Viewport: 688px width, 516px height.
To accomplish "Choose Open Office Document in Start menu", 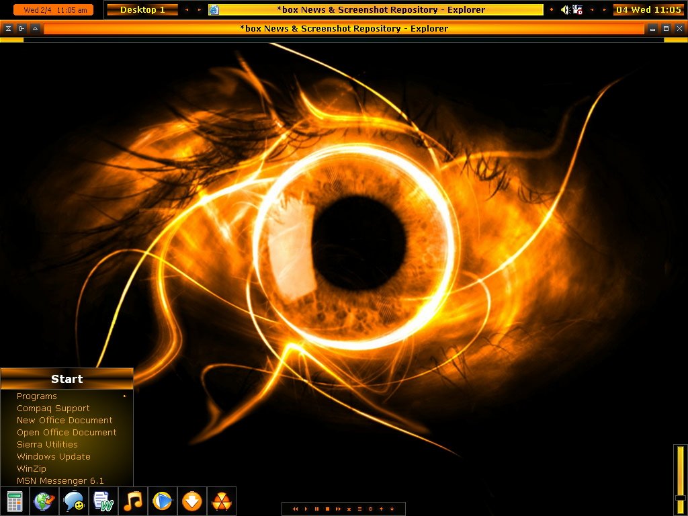I will pyautogui.click(x=67, y=432).
